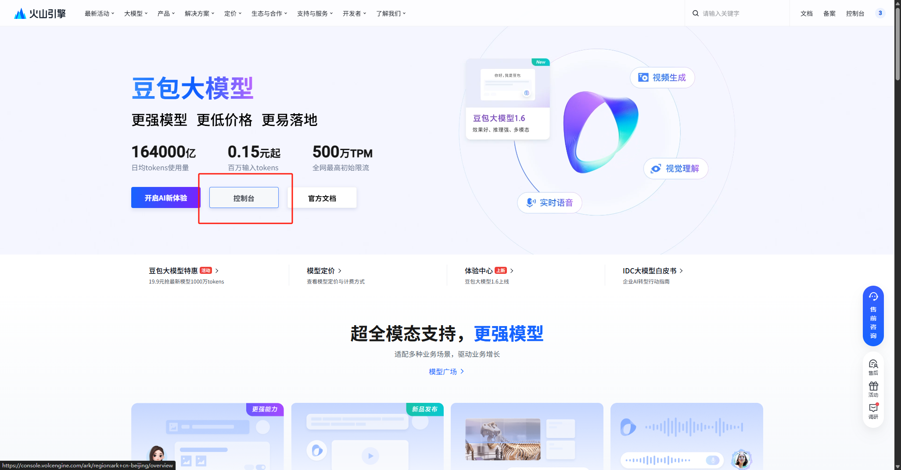Click the arrow next to 体验中心
The height and width of the screenshot is (470, 901).
[x=512, y=271]
